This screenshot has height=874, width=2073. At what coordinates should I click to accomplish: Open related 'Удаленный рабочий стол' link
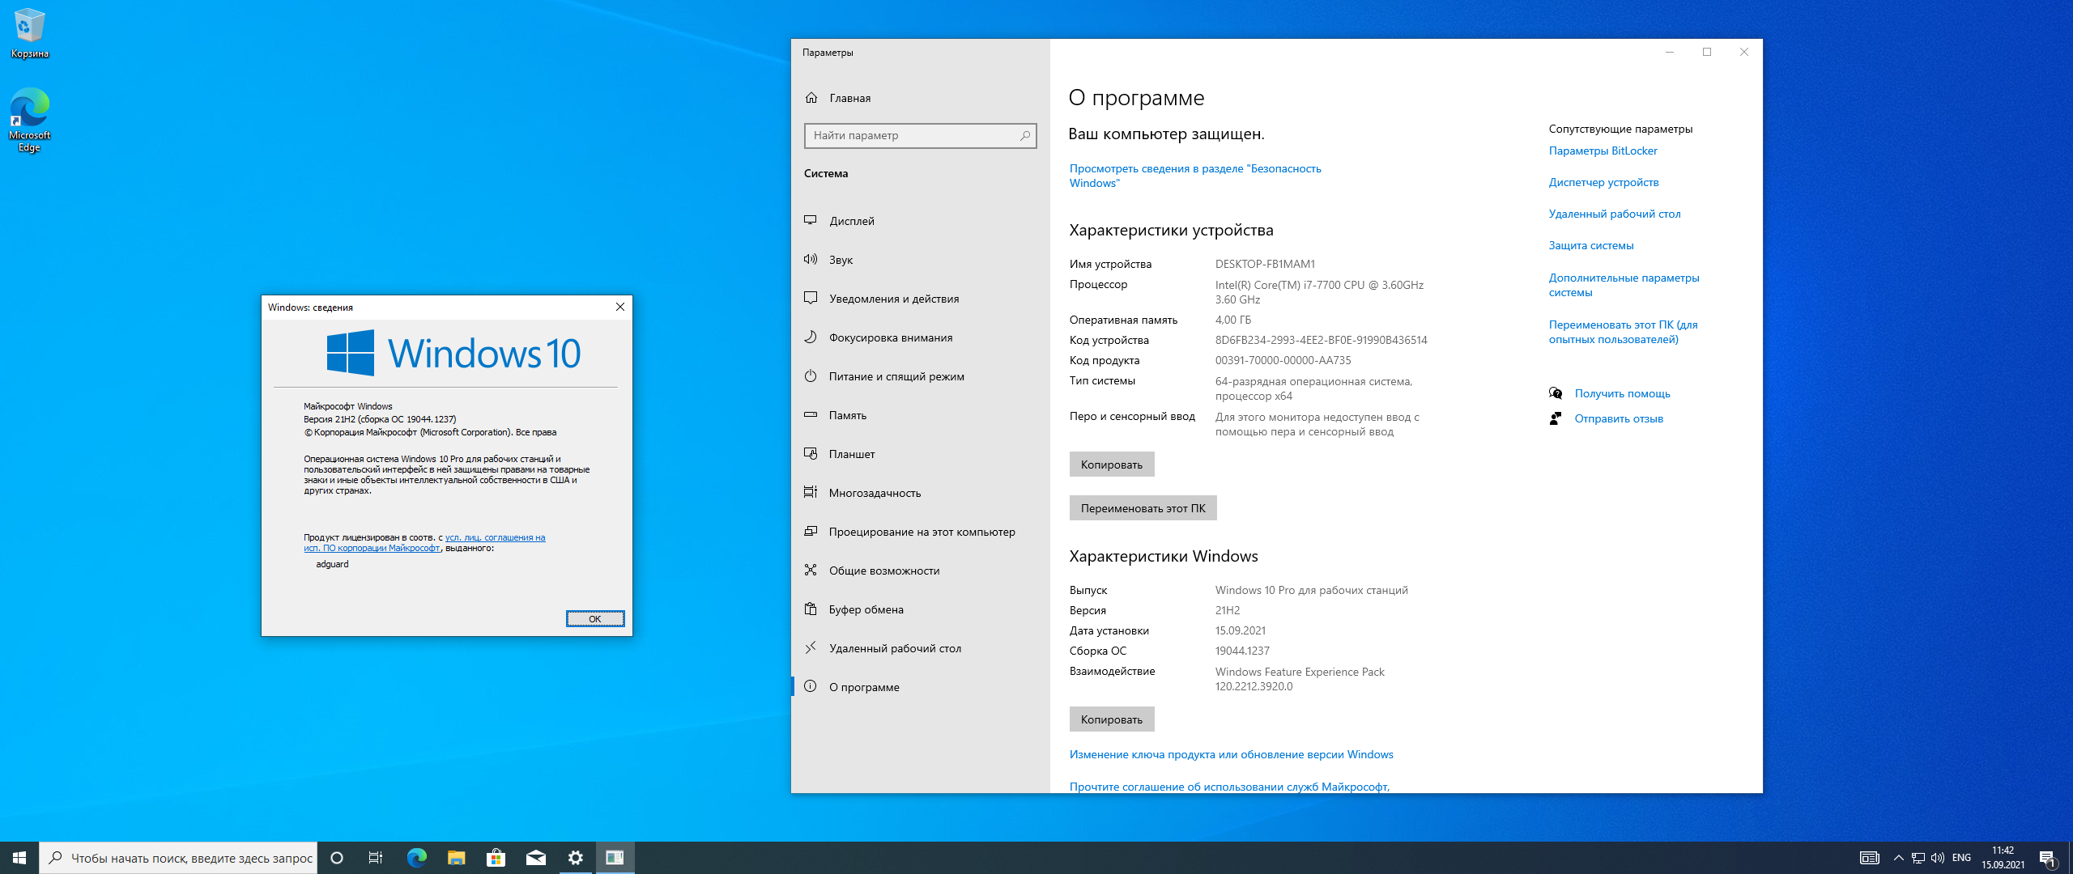pyautogui.click(x=1615, y=214)
